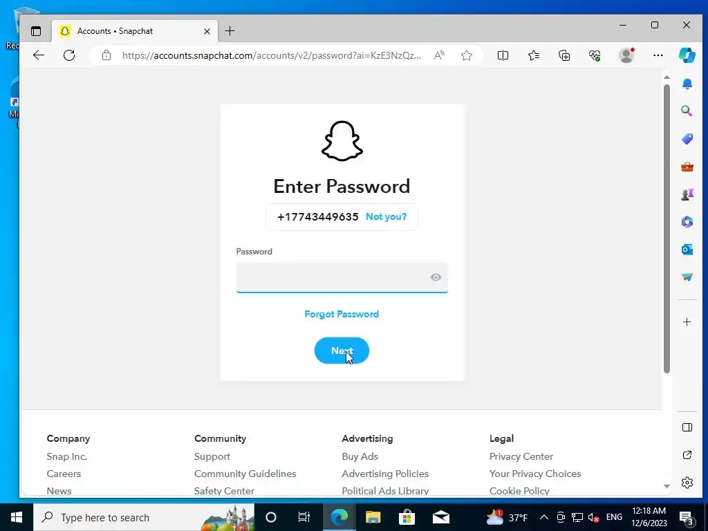708x531 pixels.
Task: Open sidebar Tools briefcase
Action: (687, 167)
